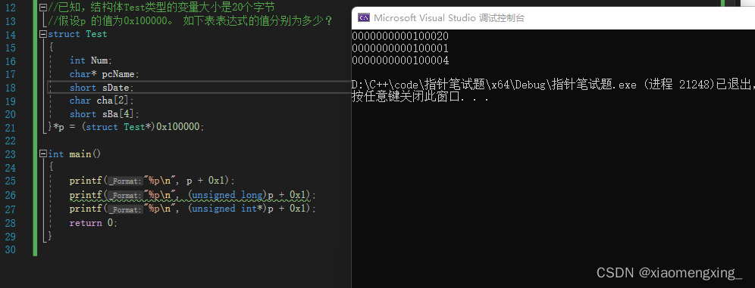This screenshot has width=755, height=288.
Task: Place cursor on 'short sDate;' line
Action: pyautogui.click(x=102, y=88)
